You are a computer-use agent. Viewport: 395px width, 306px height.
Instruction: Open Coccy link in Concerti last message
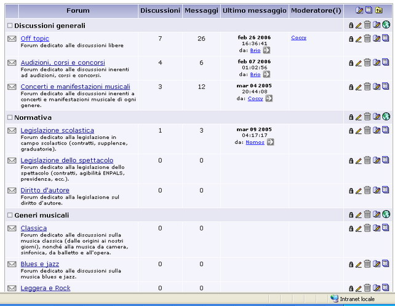[255, 98]
